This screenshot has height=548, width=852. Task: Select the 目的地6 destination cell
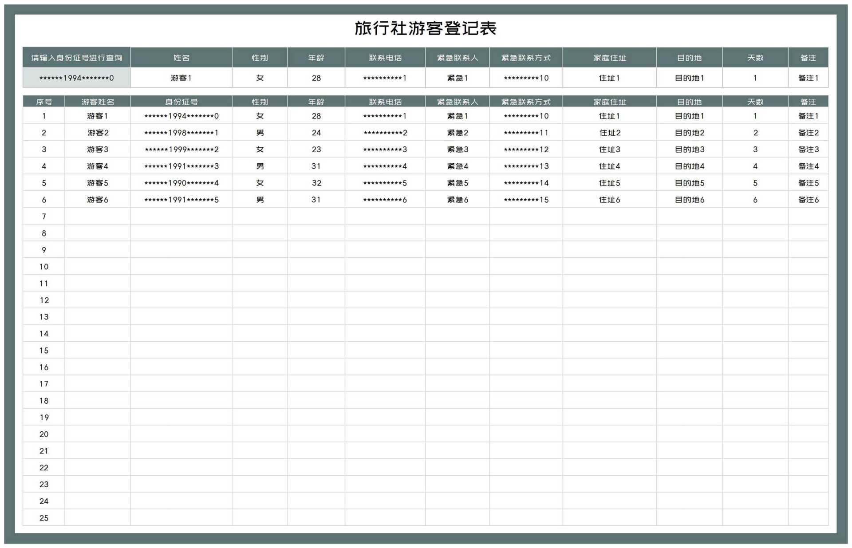pos(689,199)
